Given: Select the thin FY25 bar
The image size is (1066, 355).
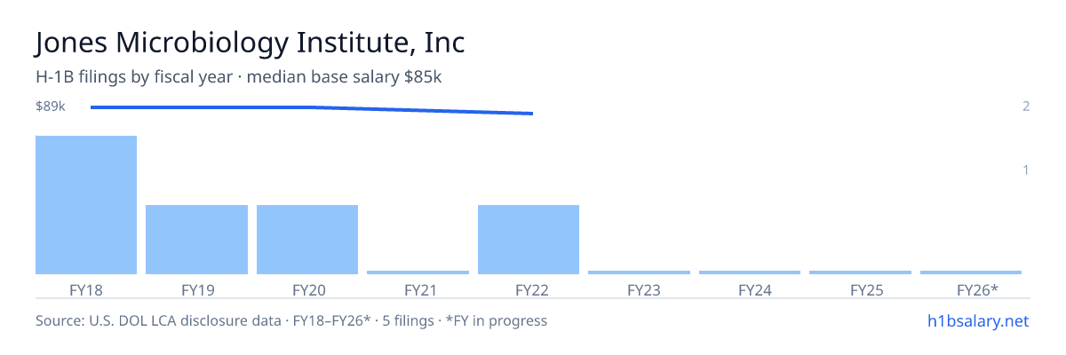Looking at the screenshot, I should pyautogui.click(x=860, y=272).
